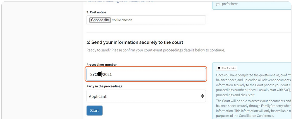Open the smart form draft document link

(x=120, y=1)
